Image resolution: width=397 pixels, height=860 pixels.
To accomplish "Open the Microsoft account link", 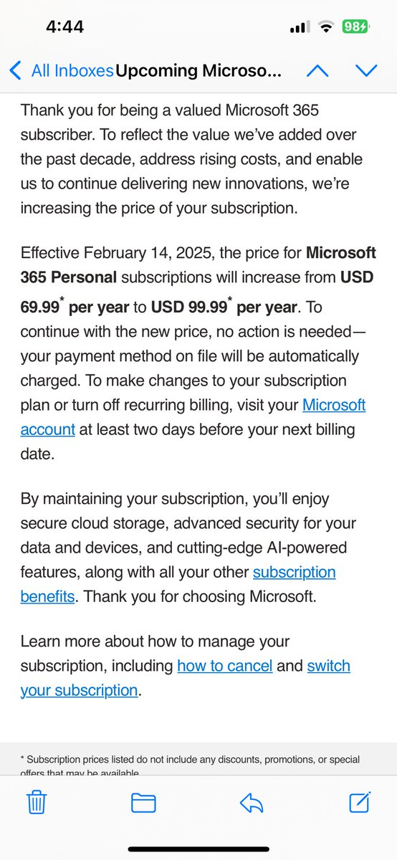I will point(193,417).
